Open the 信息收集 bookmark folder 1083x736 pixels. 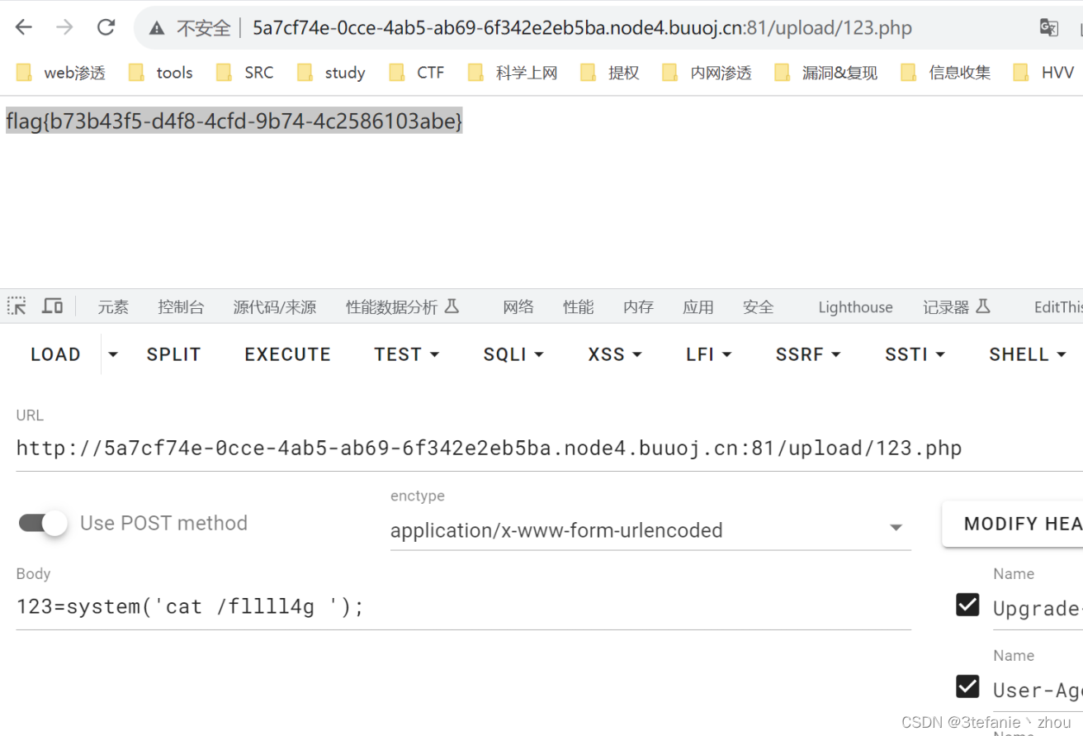coord(946,73)
